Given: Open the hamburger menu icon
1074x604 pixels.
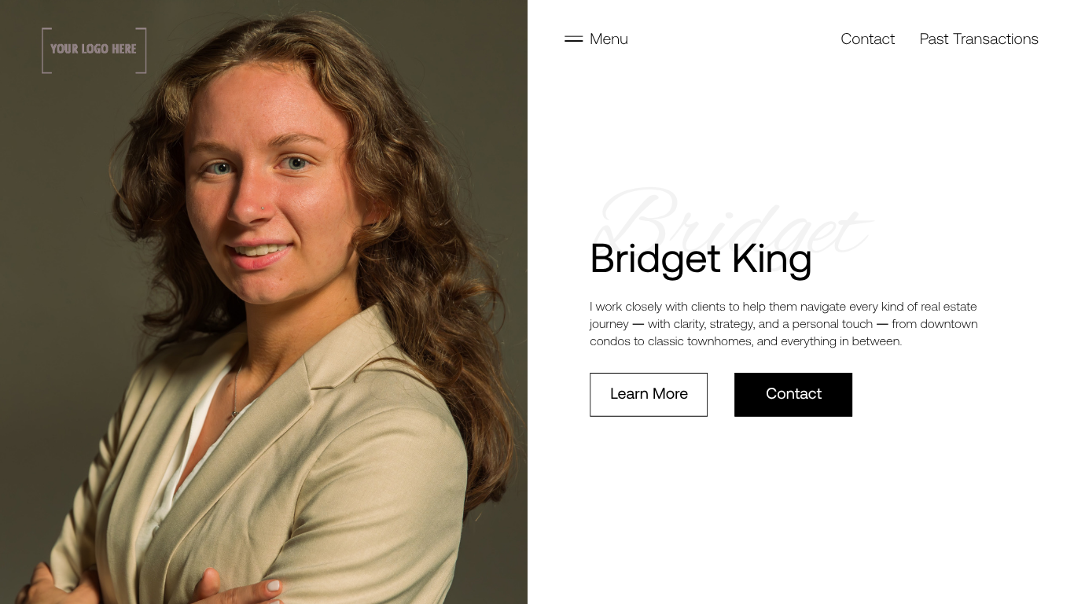Looking at the screenshot, I should tap(573, 39).
